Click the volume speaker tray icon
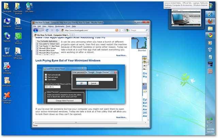218x138 pixels. pyautogui.click(x=207, y=126)
